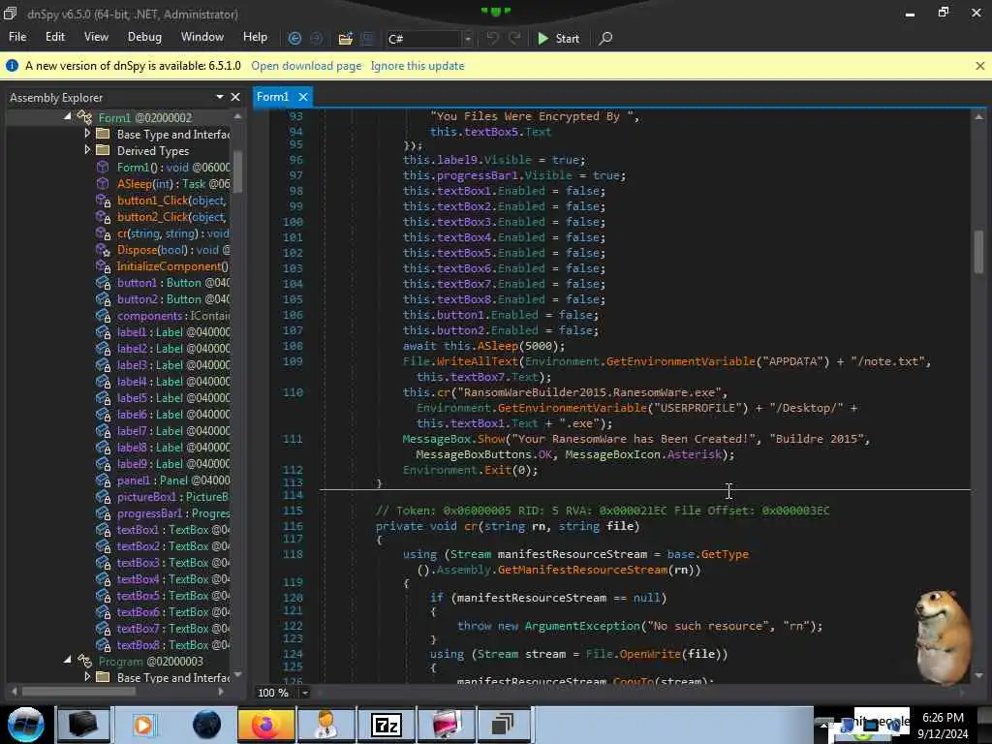Select the components : IContainer field icon

click(103, 316)
